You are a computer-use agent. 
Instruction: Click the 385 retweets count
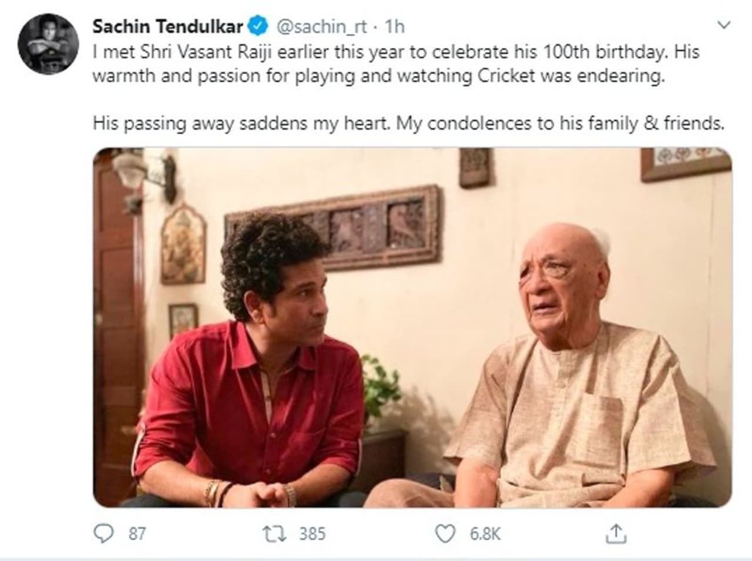[x=312, y=533]
